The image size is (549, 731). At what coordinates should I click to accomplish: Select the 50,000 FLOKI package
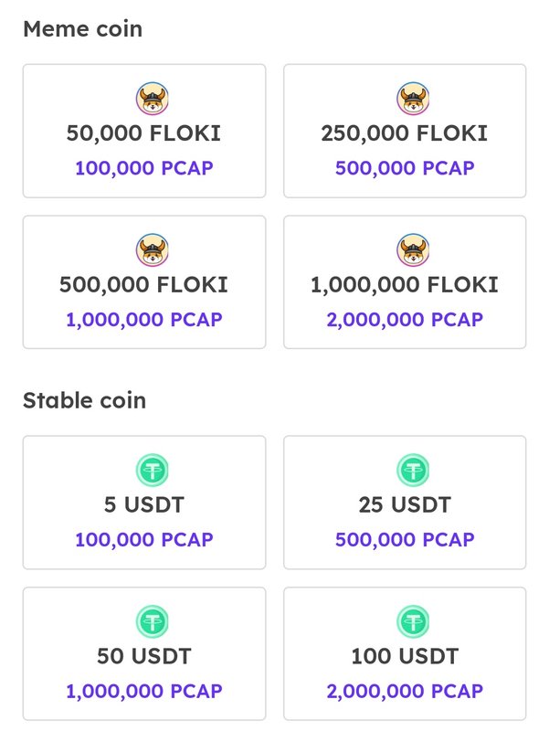[x=144, y=131]
